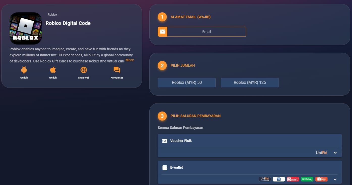This screenshot has width=352, height=185.
Task: Expand the Voucher Fisik payment chevron
Action: pos(335,153)
